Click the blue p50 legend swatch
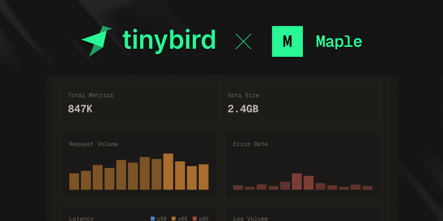443x221 pixels. [153, 218]
